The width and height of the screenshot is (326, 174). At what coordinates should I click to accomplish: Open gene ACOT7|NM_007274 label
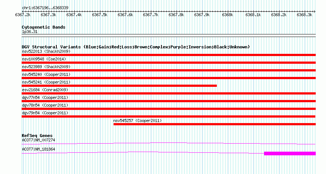click(x=38, y=140)
